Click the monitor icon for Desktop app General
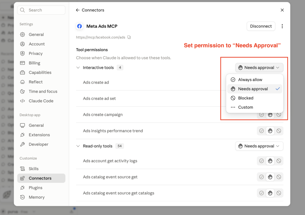 (x=23, y=125)
